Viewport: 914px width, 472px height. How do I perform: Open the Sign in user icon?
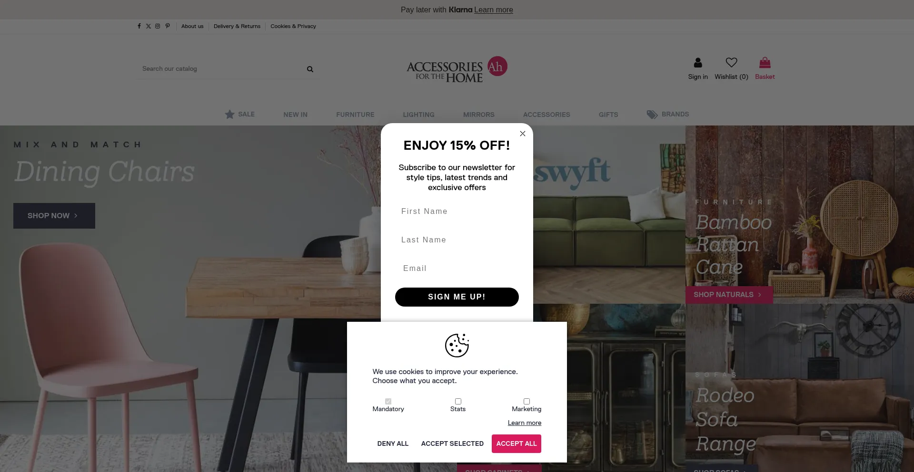coord(698,62)
